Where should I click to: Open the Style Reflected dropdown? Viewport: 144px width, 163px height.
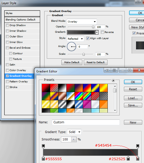click(75, 39)
